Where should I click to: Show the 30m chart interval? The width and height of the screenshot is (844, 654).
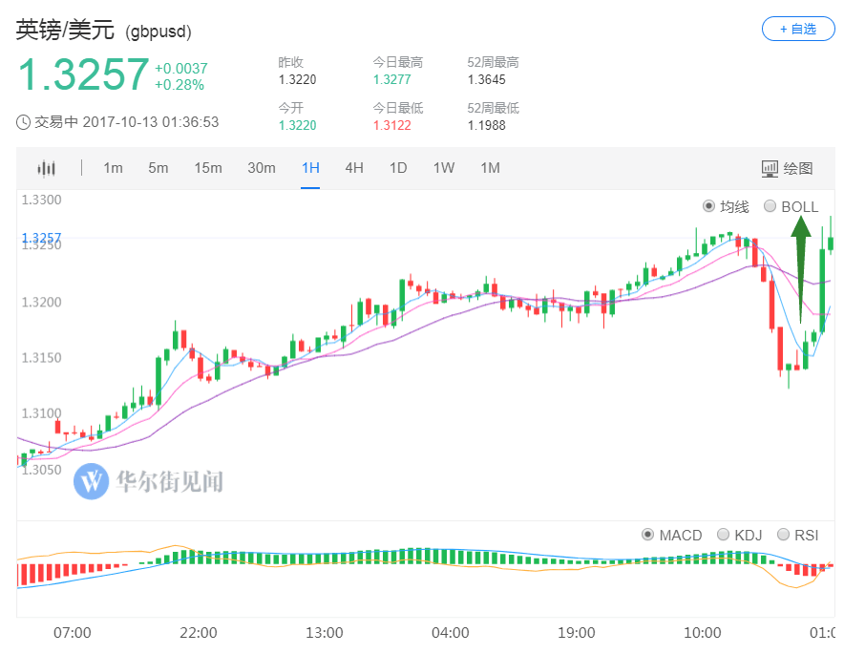[261, 168]
